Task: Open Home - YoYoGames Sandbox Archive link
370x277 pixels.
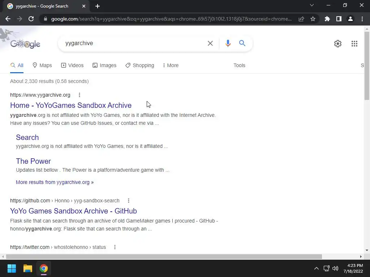Action: 71,105
